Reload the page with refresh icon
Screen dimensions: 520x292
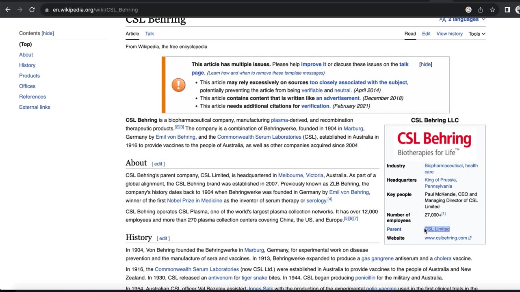[x=32, y=10]
